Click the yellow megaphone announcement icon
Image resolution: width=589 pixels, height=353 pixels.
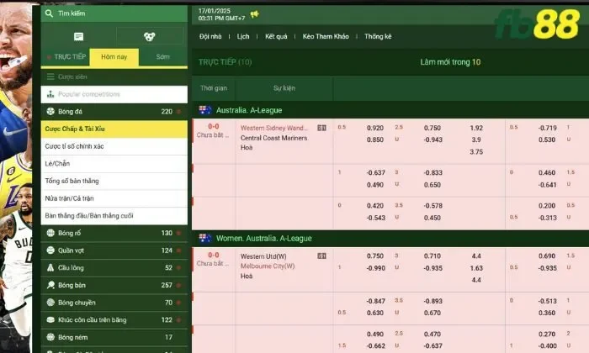[255, 14]
